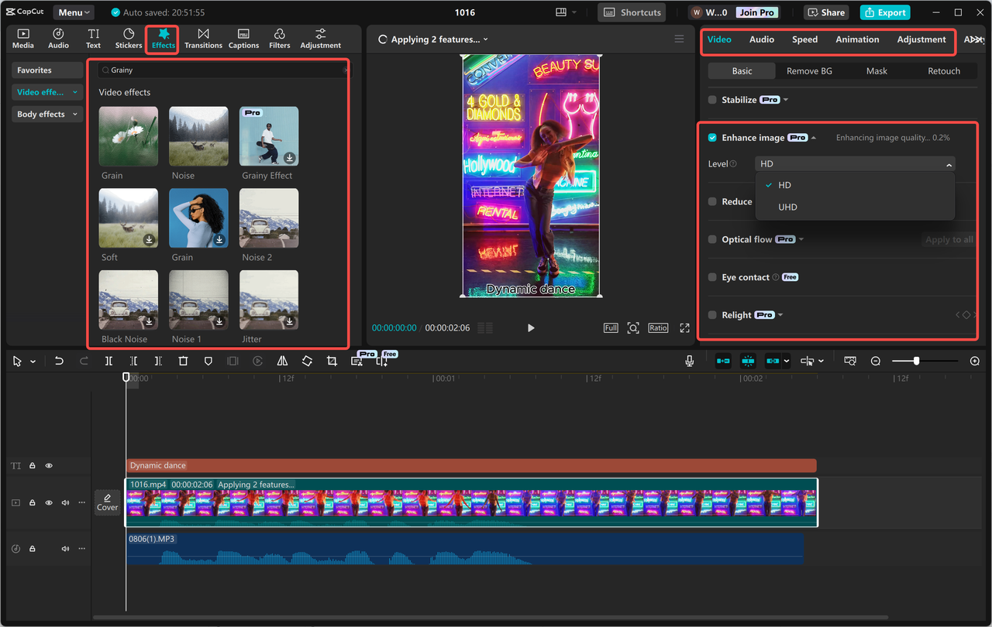This screenshot has width=992, height=627.
Task: Expand the Body effects category
Action: 46,115
